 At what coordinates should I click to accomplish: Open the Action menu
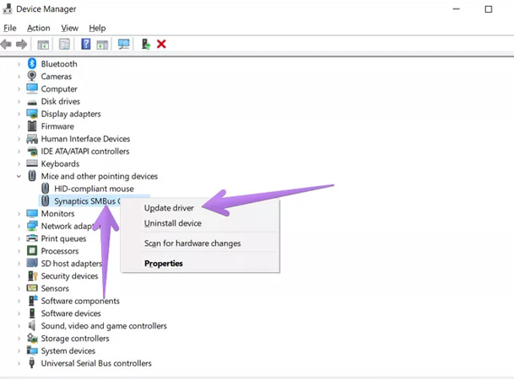tap(38, 28)
